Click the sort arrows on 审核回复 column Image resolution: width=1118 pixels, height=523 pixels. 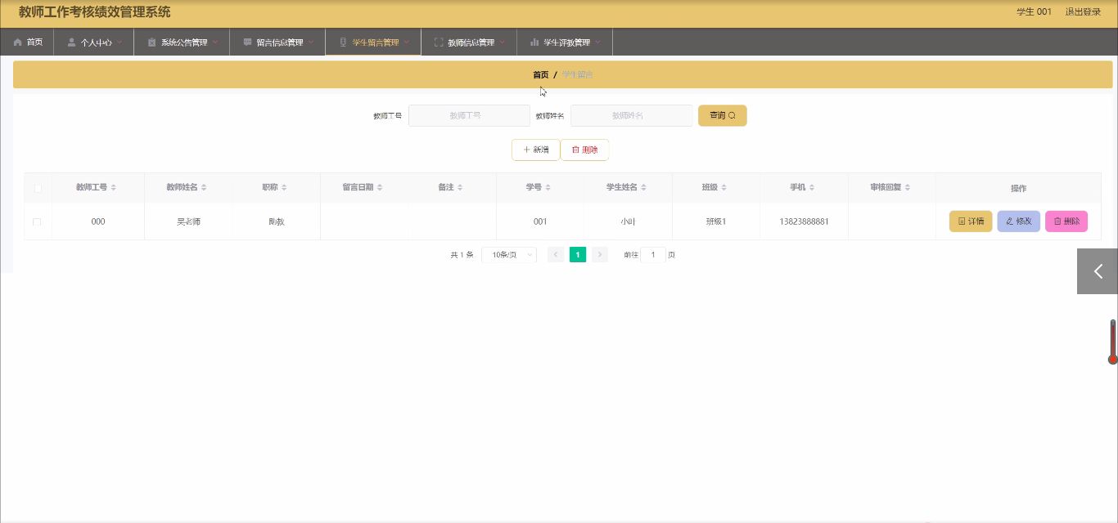pos(908,188)
